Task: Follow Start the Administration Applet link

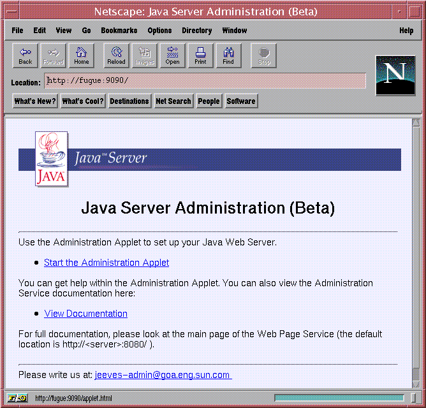Action: pyautogui.click(x=106, y=263)
